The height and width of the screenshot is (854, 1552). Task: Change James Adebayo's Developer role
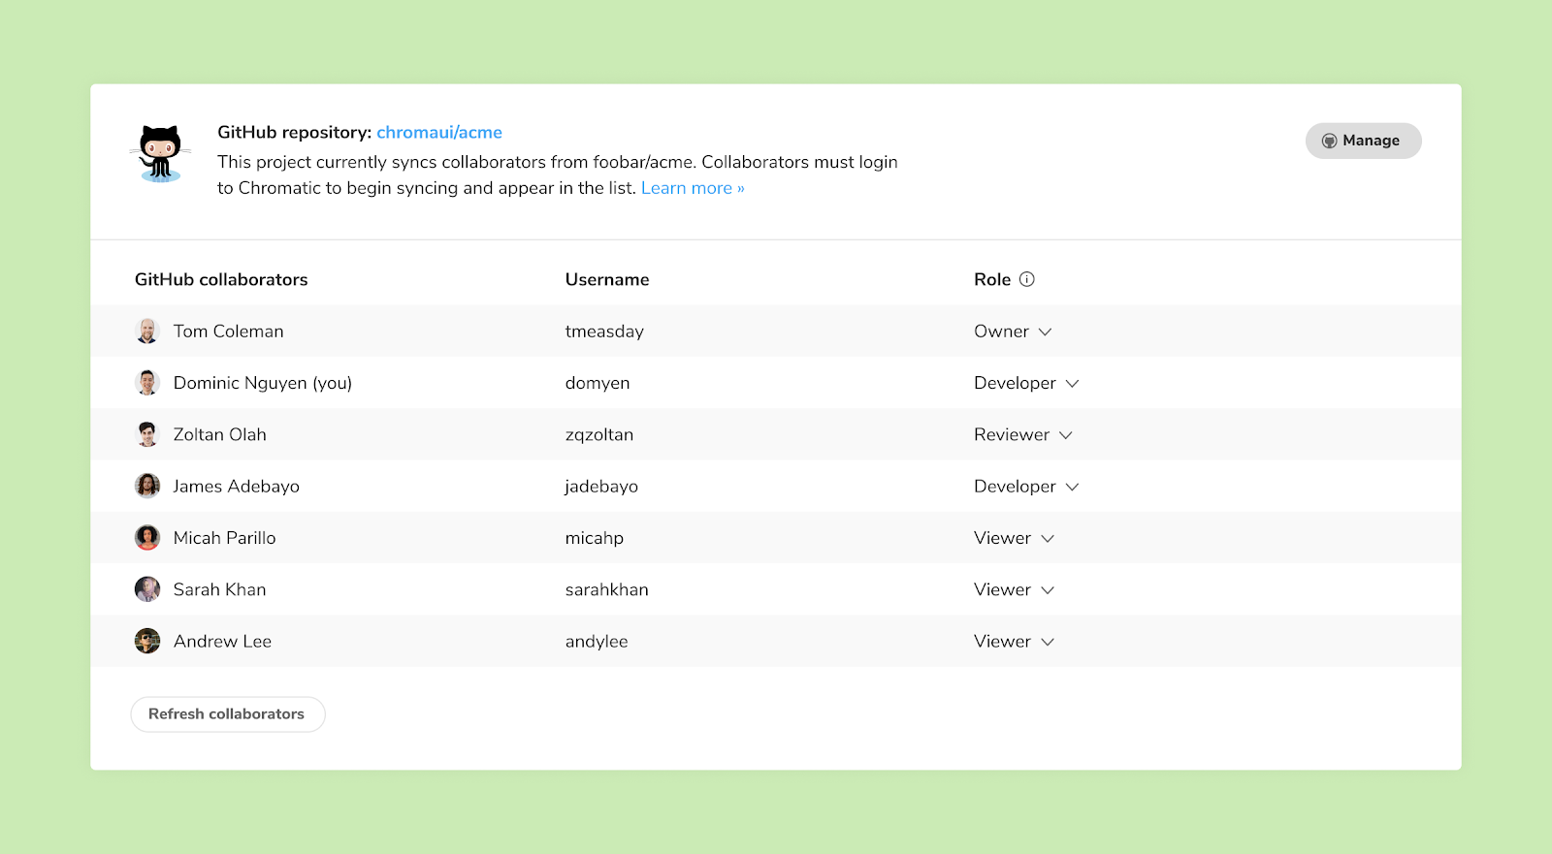pos(1026,486)
